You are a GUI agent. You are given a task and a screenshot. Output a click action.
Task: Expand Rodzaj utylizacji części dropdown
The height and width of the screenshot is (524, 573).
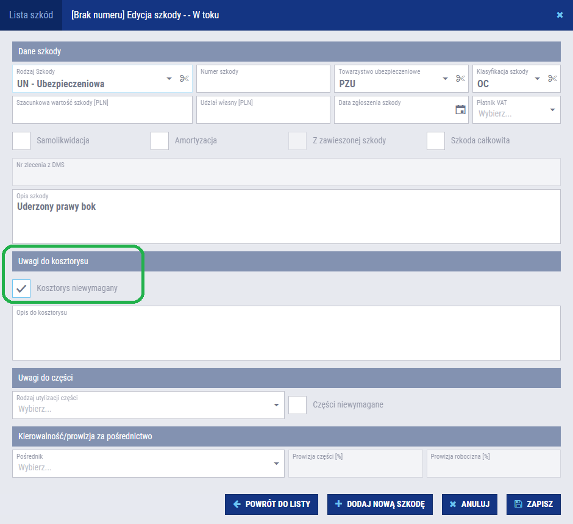[276, 405]
